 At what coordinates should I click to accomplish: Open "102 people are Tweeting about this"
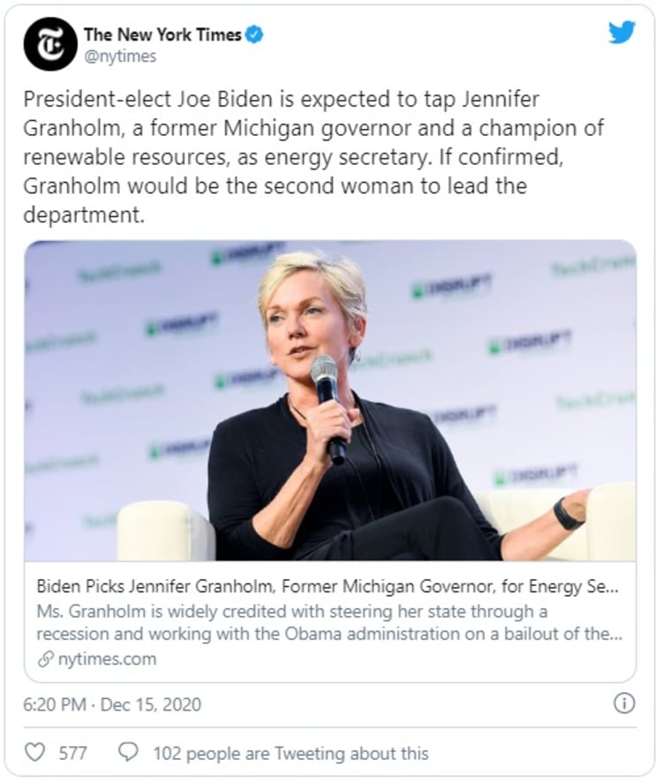click(x=290, y=753)
